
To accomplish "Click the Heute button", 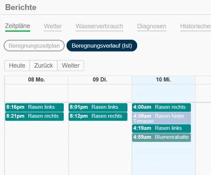I will (x=17, y=66).
